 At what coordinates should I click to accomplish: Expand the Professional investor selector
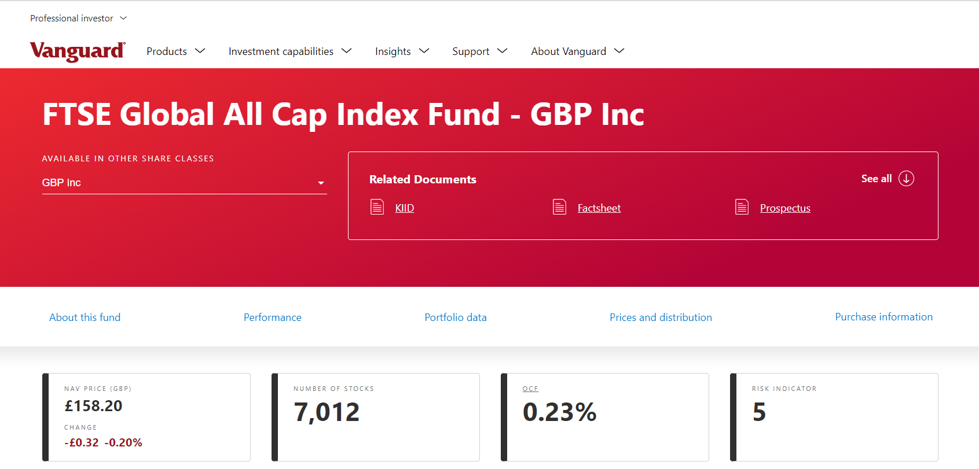point(78,19)
